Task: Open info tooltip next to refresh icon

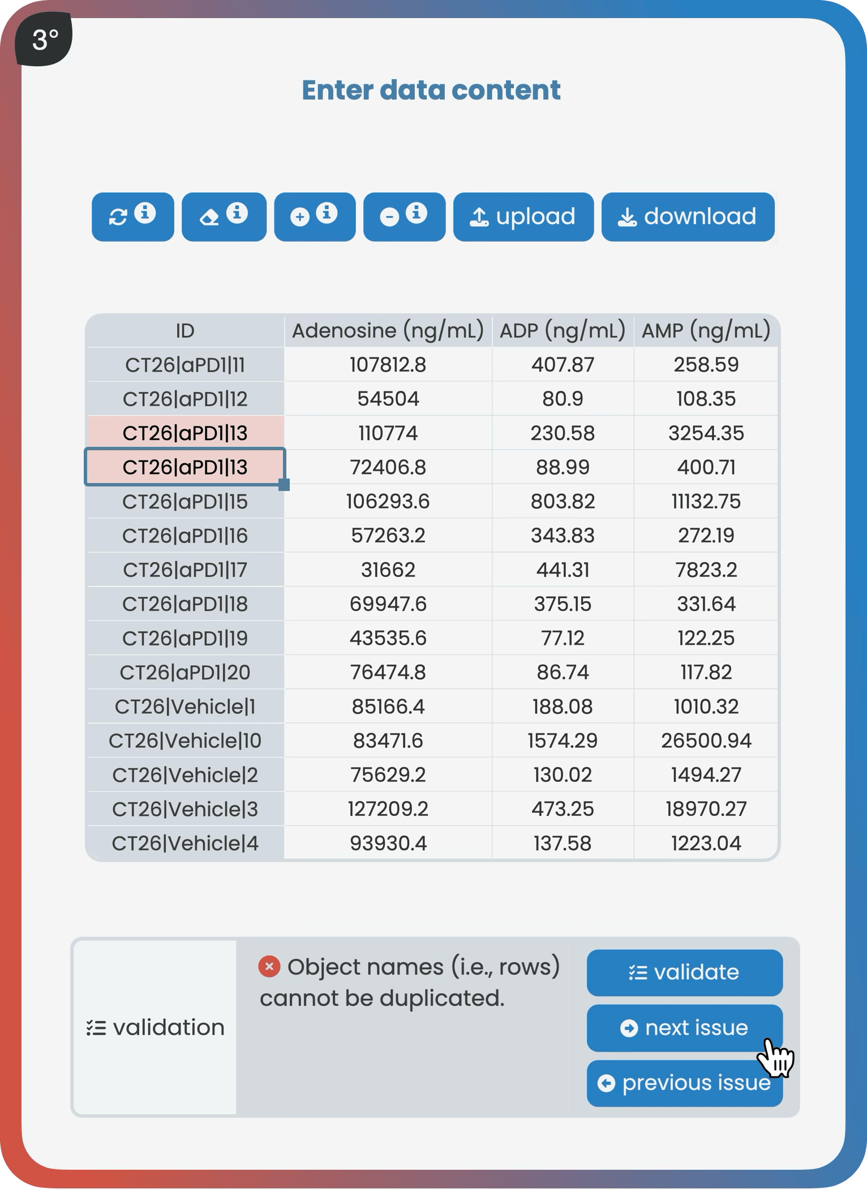Action: point(145,213)
